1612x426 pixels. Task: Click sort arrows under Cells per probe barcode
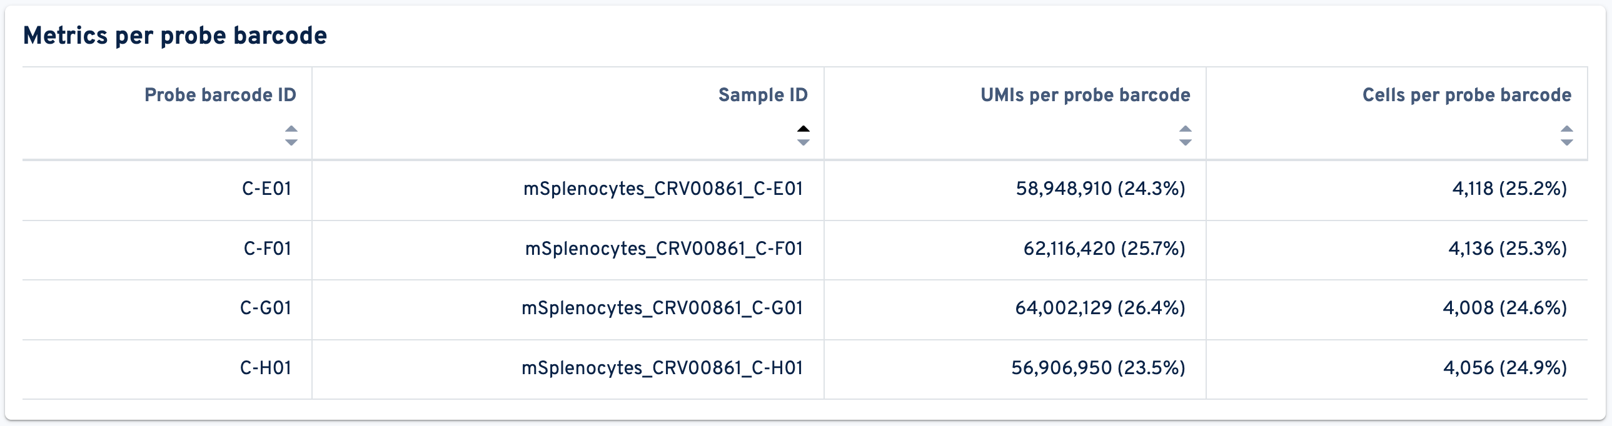coord(1566,136)
